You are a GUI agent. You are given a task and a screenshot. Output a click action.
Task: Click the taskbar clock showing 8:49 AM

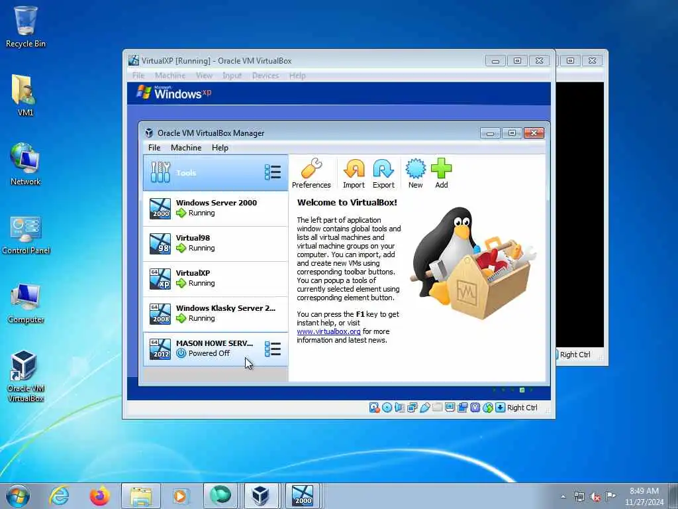pos(644,496)
